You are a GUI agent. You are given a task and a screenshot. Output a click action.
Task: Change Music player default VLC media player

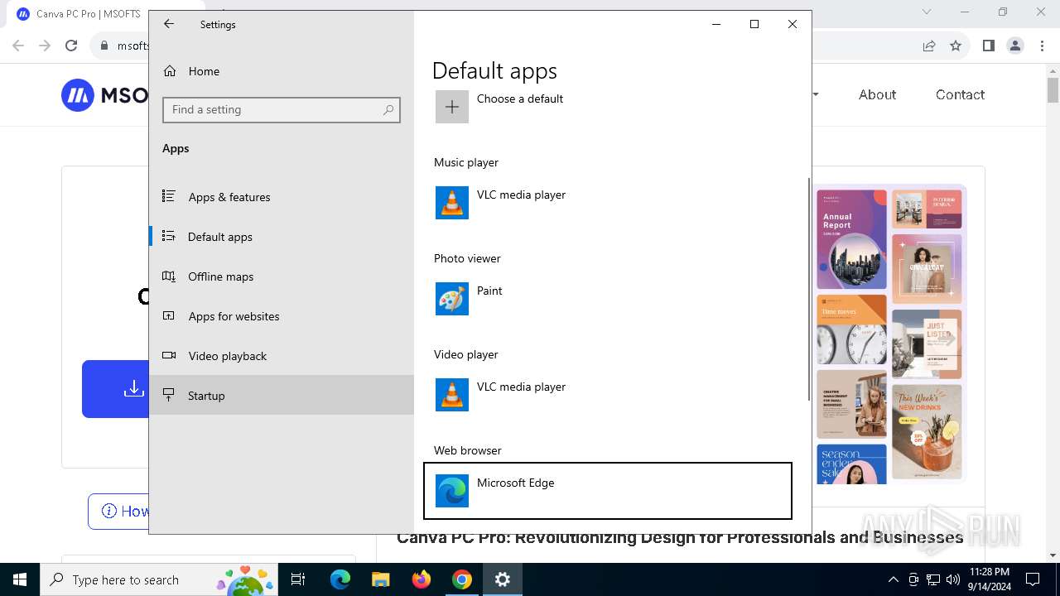coord(608,204)
